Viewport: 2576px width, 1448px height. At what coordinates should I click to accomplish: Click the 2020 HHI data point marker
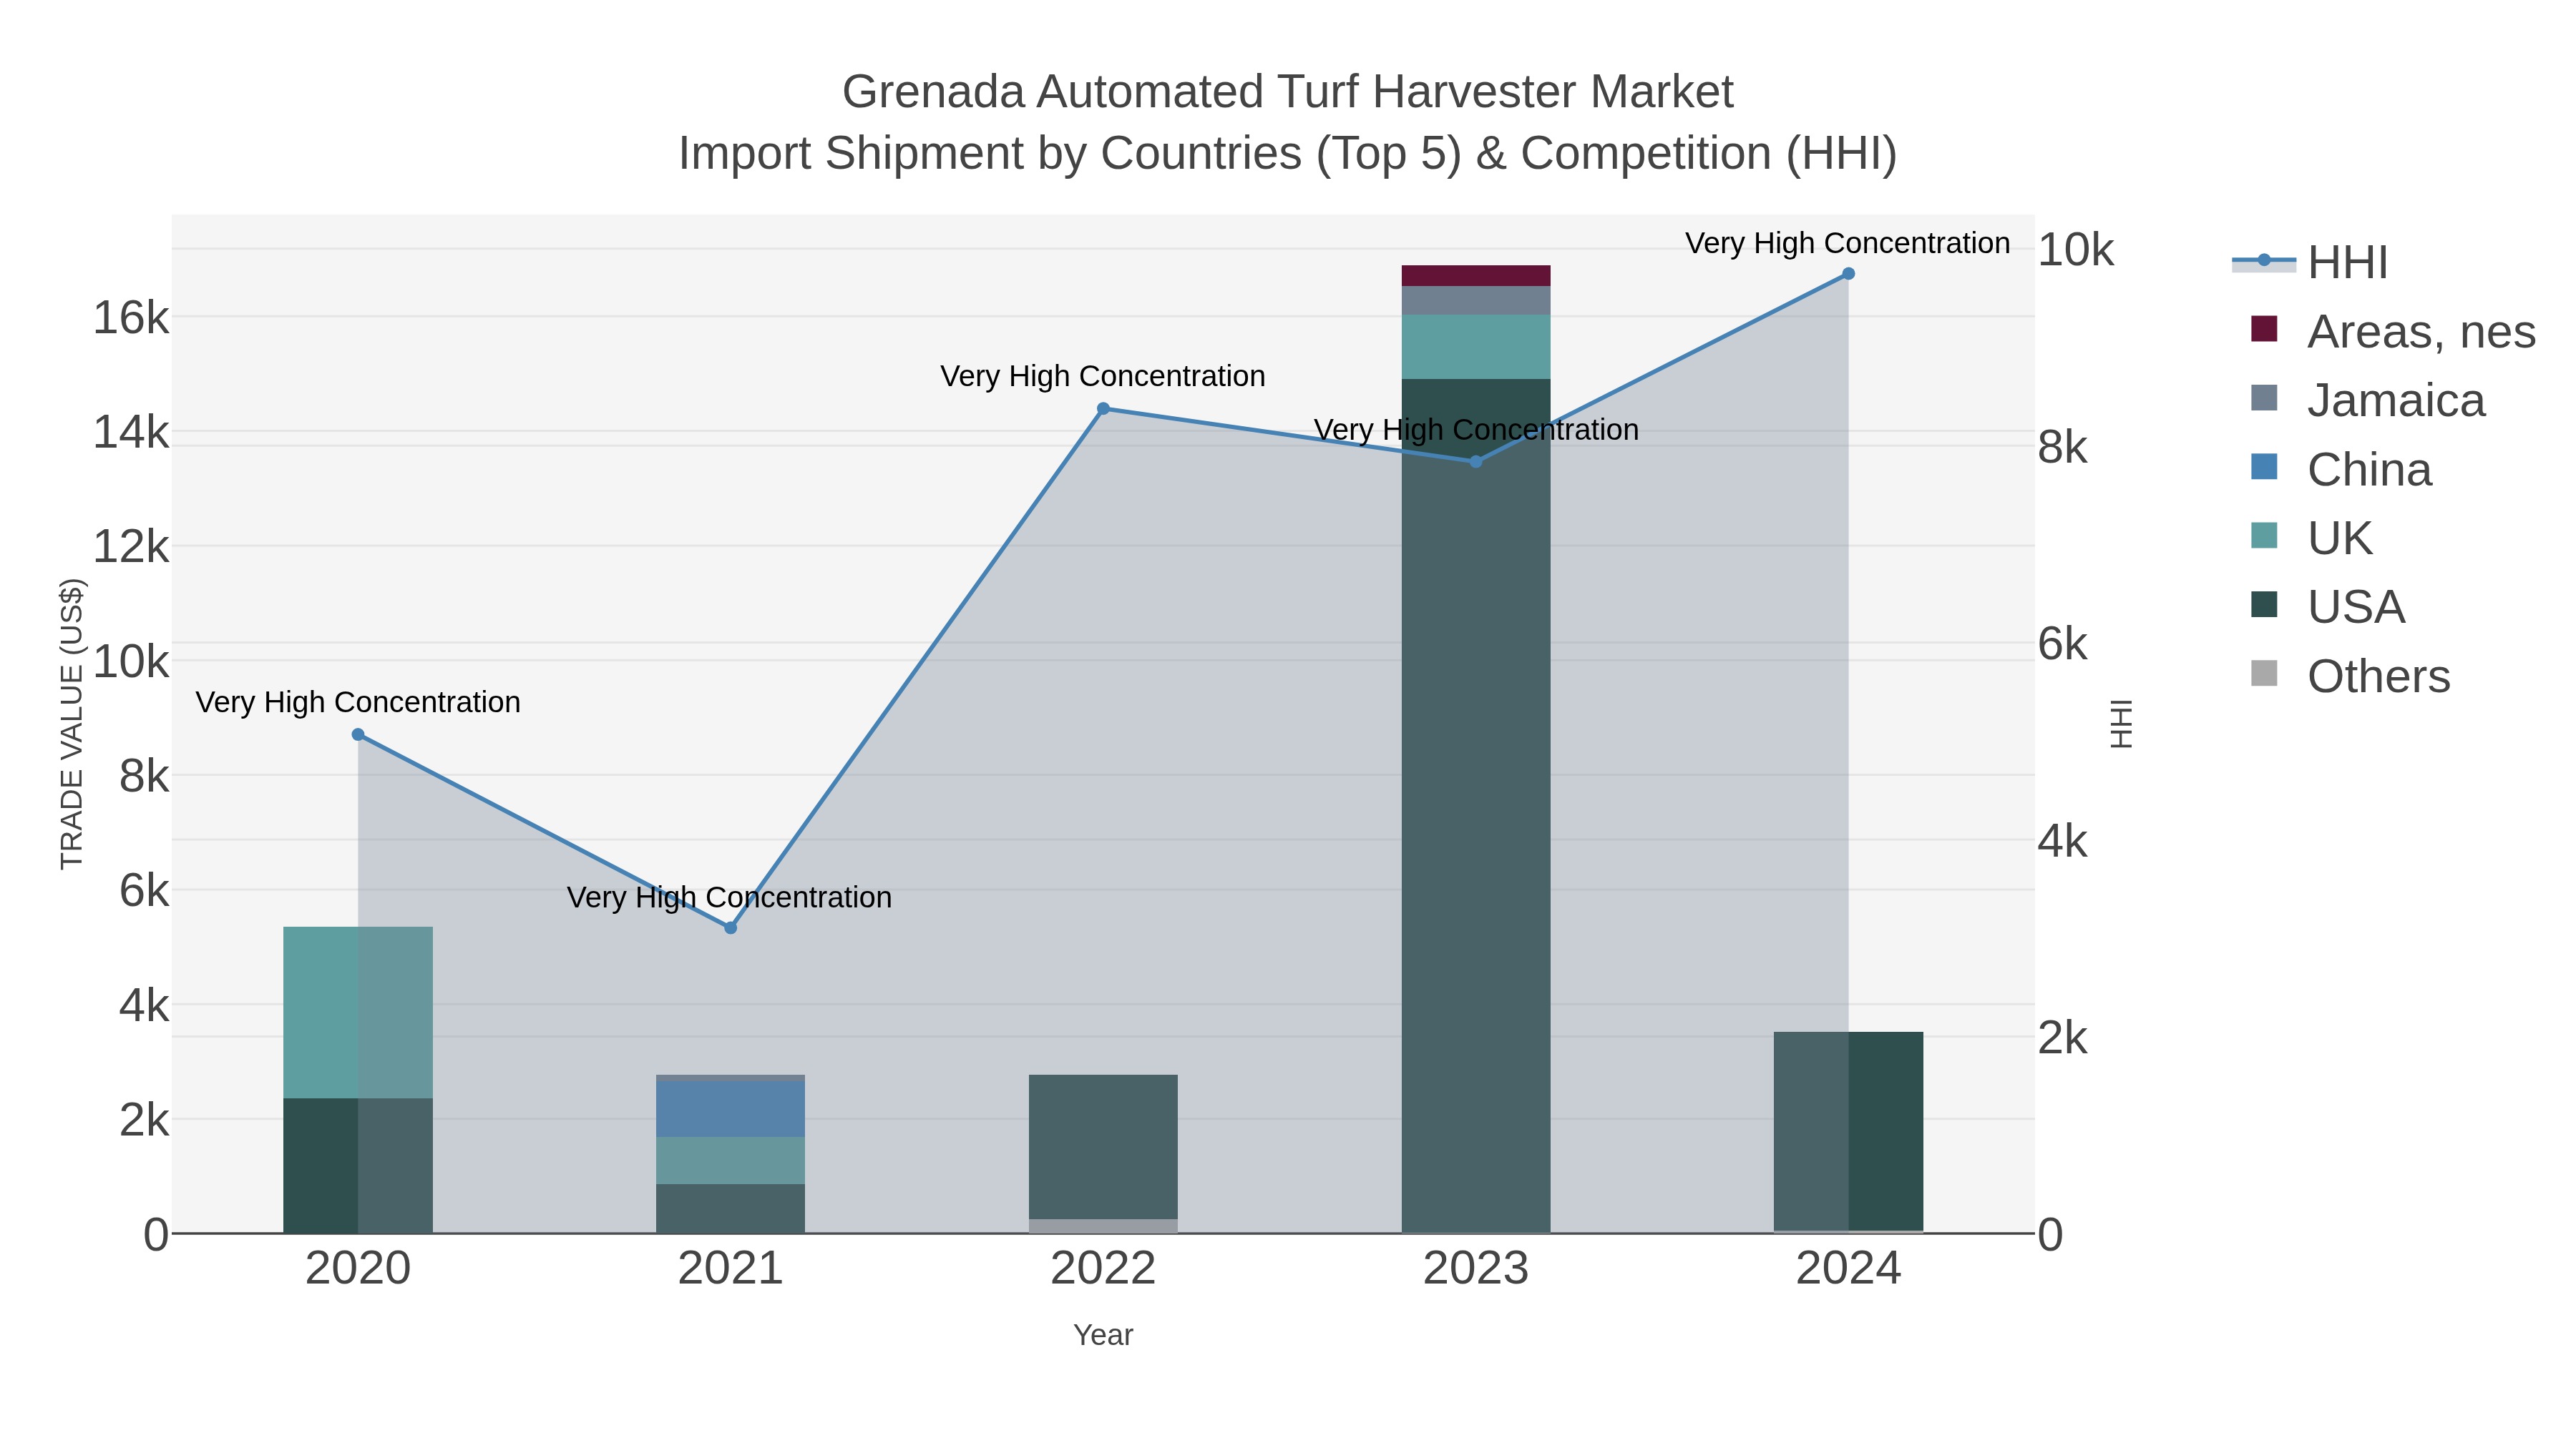(358, 734)
